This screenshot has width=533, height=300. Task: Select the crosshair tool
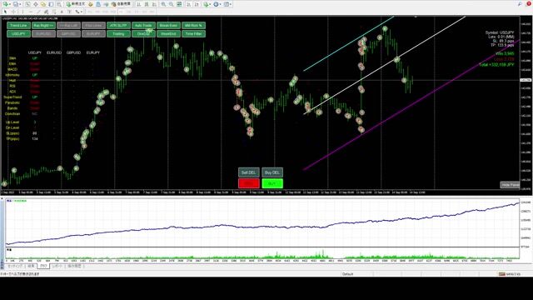click(13, 12)
